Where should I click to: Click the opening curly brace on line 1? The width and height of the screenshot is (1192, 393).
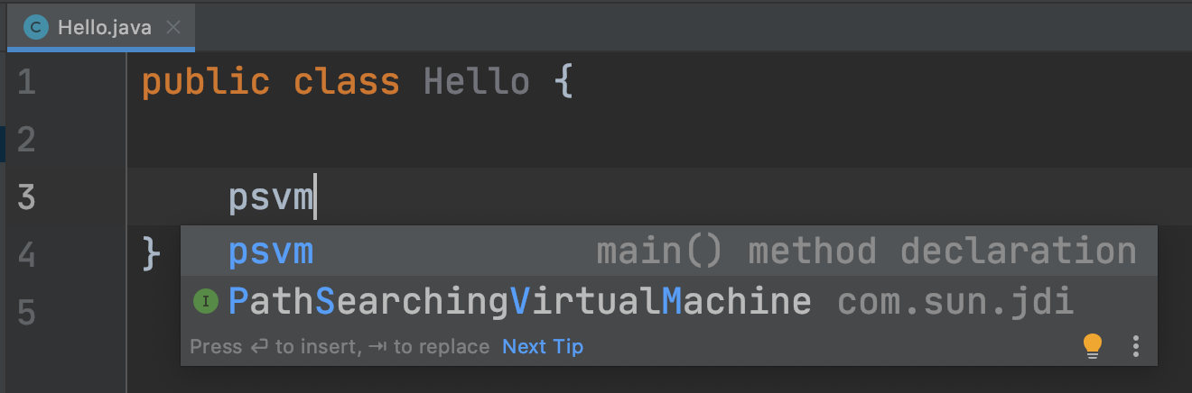(563, 83)
